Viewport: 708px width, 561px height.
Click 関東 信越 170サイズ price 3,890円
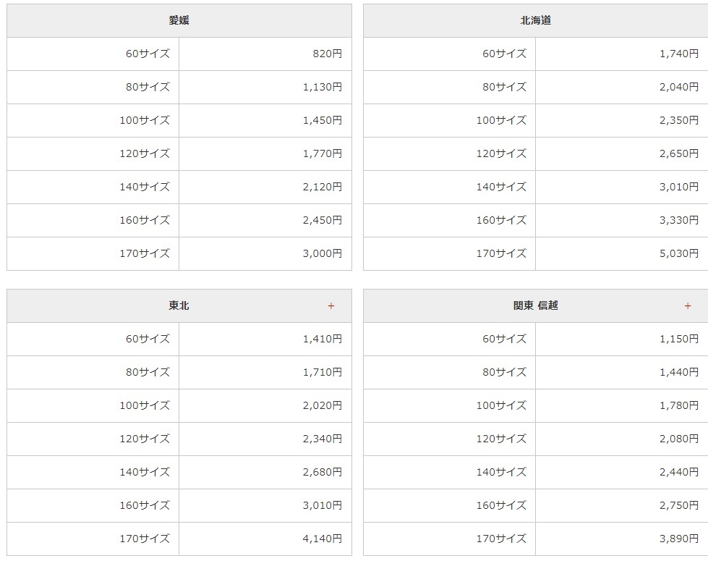679,539
